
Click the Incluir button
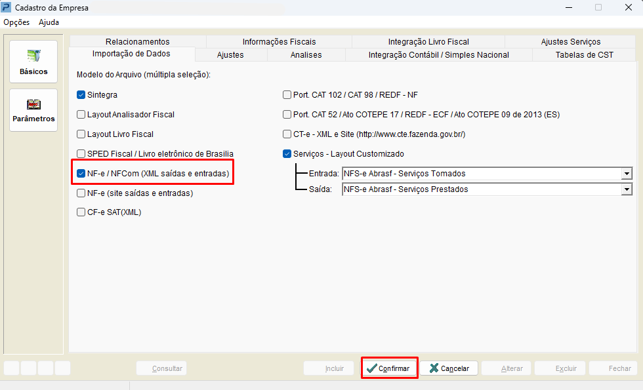329,368
